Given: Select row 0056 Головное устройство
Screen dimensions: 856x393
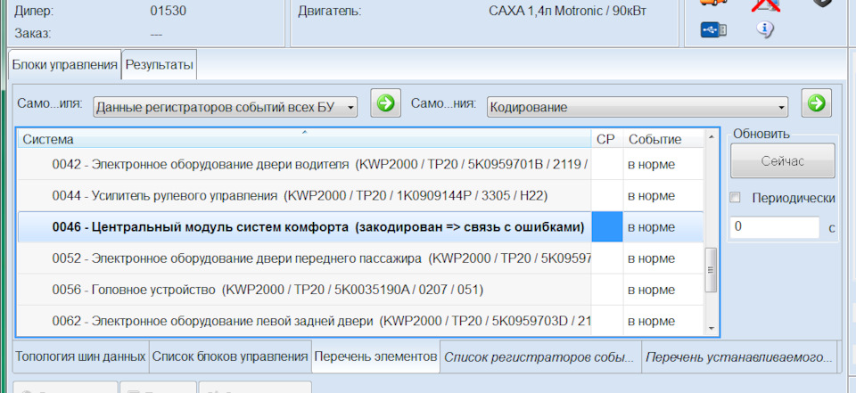Looking at the screenshot, I should (360, 290).
